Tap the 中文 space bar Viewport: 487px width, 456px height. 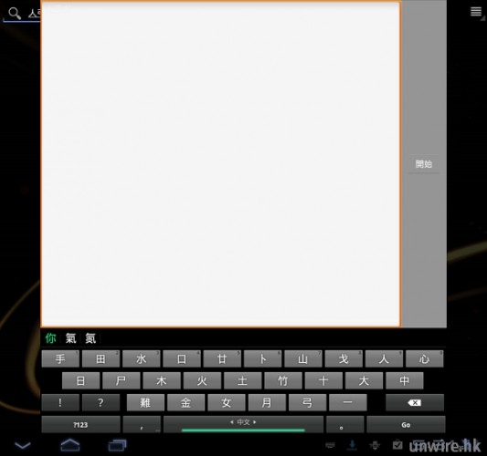tap(243, 424)
